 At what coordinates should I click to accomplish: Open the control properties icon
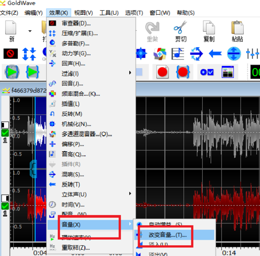tap(207, 72)
